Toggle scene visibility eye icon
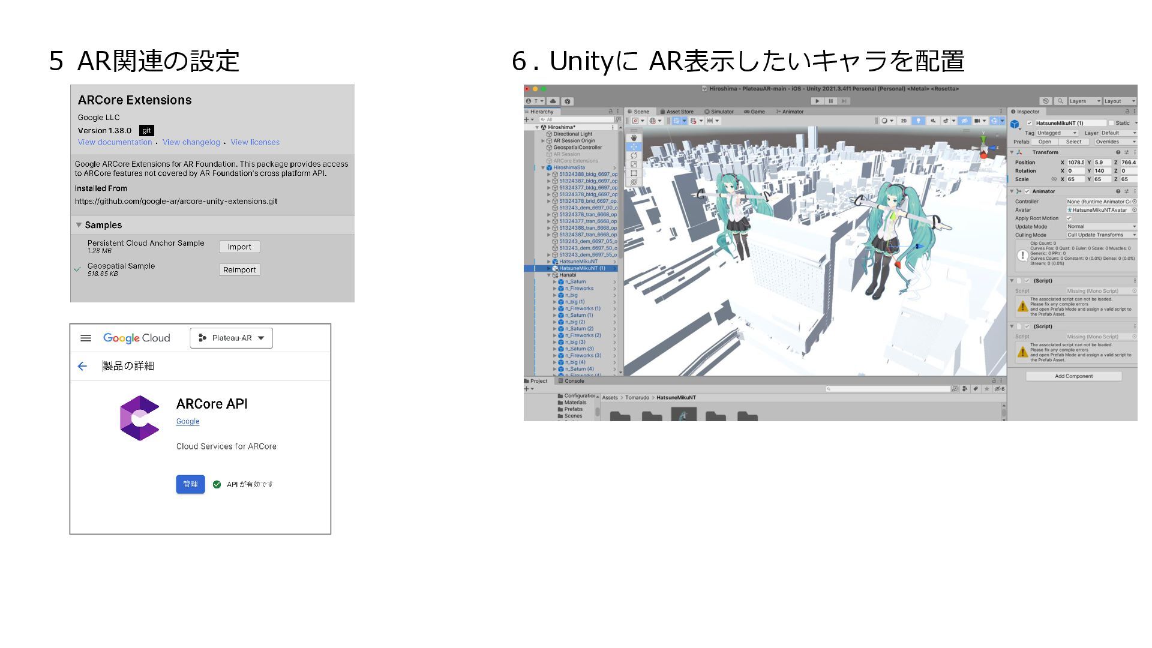Image resolution: width=1152 pixels, height=648 pixels. (964, 121)
